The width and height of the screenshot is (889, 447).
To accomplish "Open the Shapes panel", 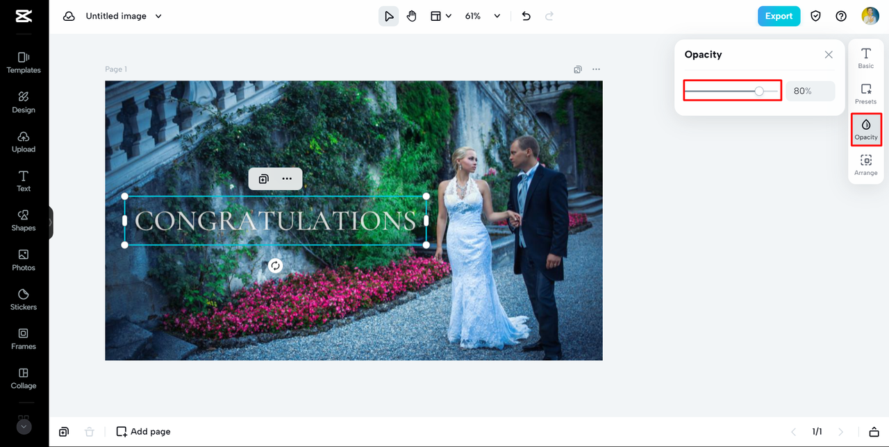I will point(24,220).
